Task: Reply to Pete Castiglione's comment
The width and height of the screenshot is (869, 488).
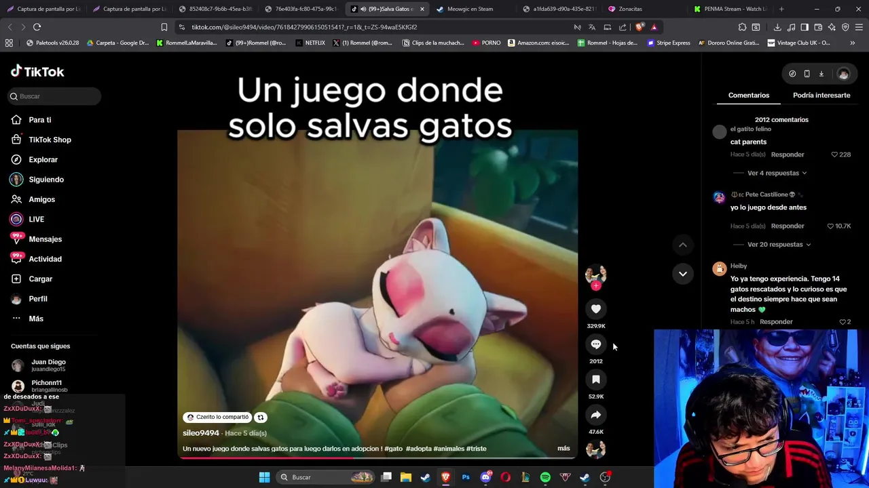Action: [788, 226]
